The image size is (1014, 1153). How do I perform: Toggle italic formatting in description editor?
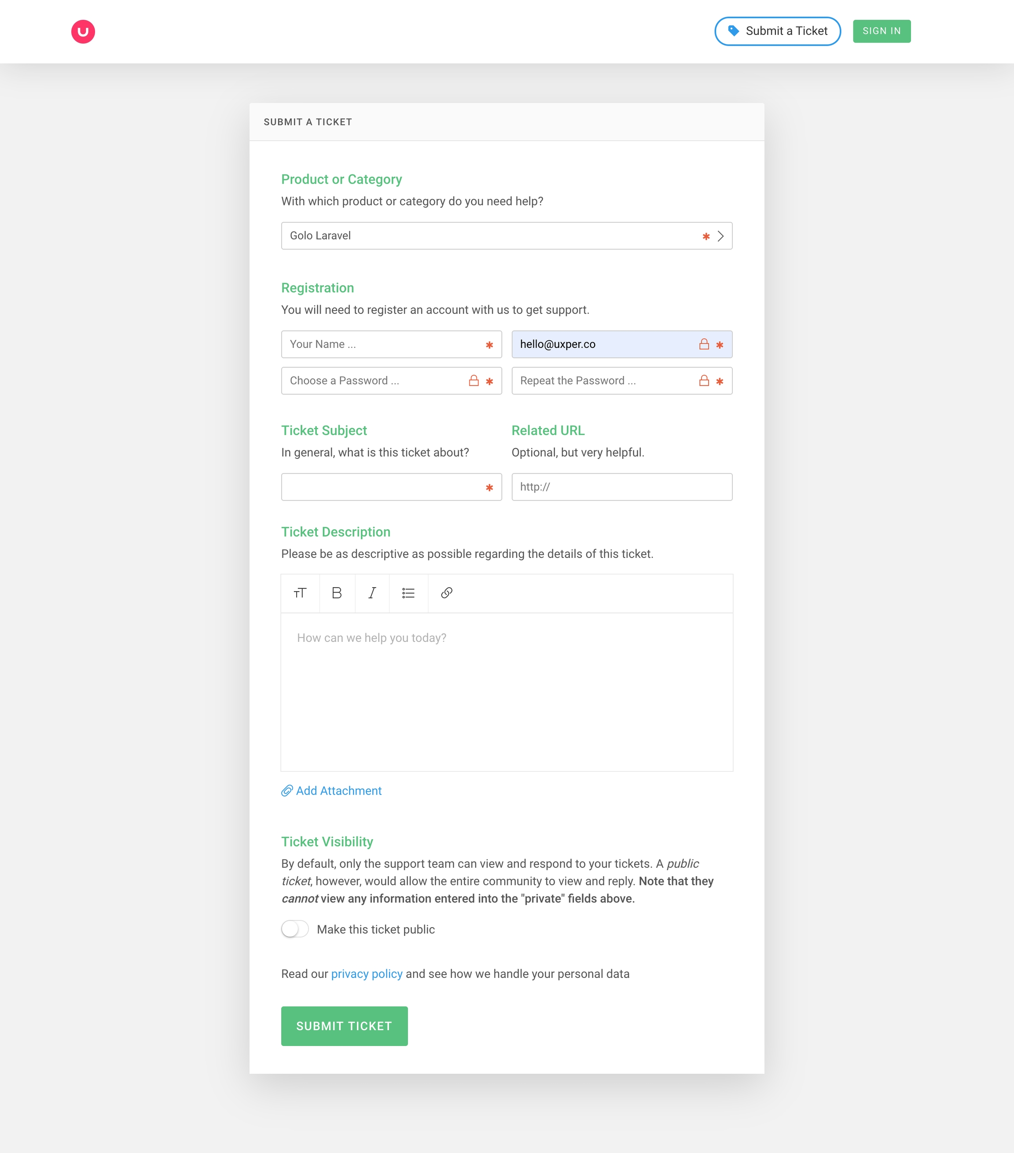click(372, 593)
